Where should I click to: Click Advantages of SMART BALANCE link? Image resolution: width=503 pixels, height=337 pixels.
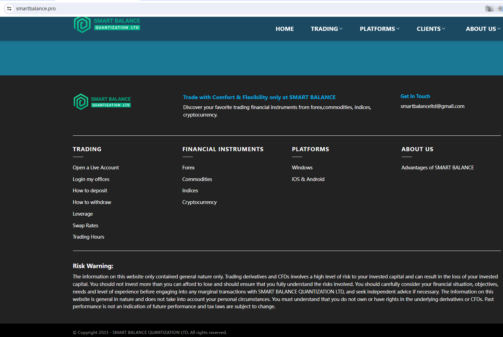click(438, 168)
